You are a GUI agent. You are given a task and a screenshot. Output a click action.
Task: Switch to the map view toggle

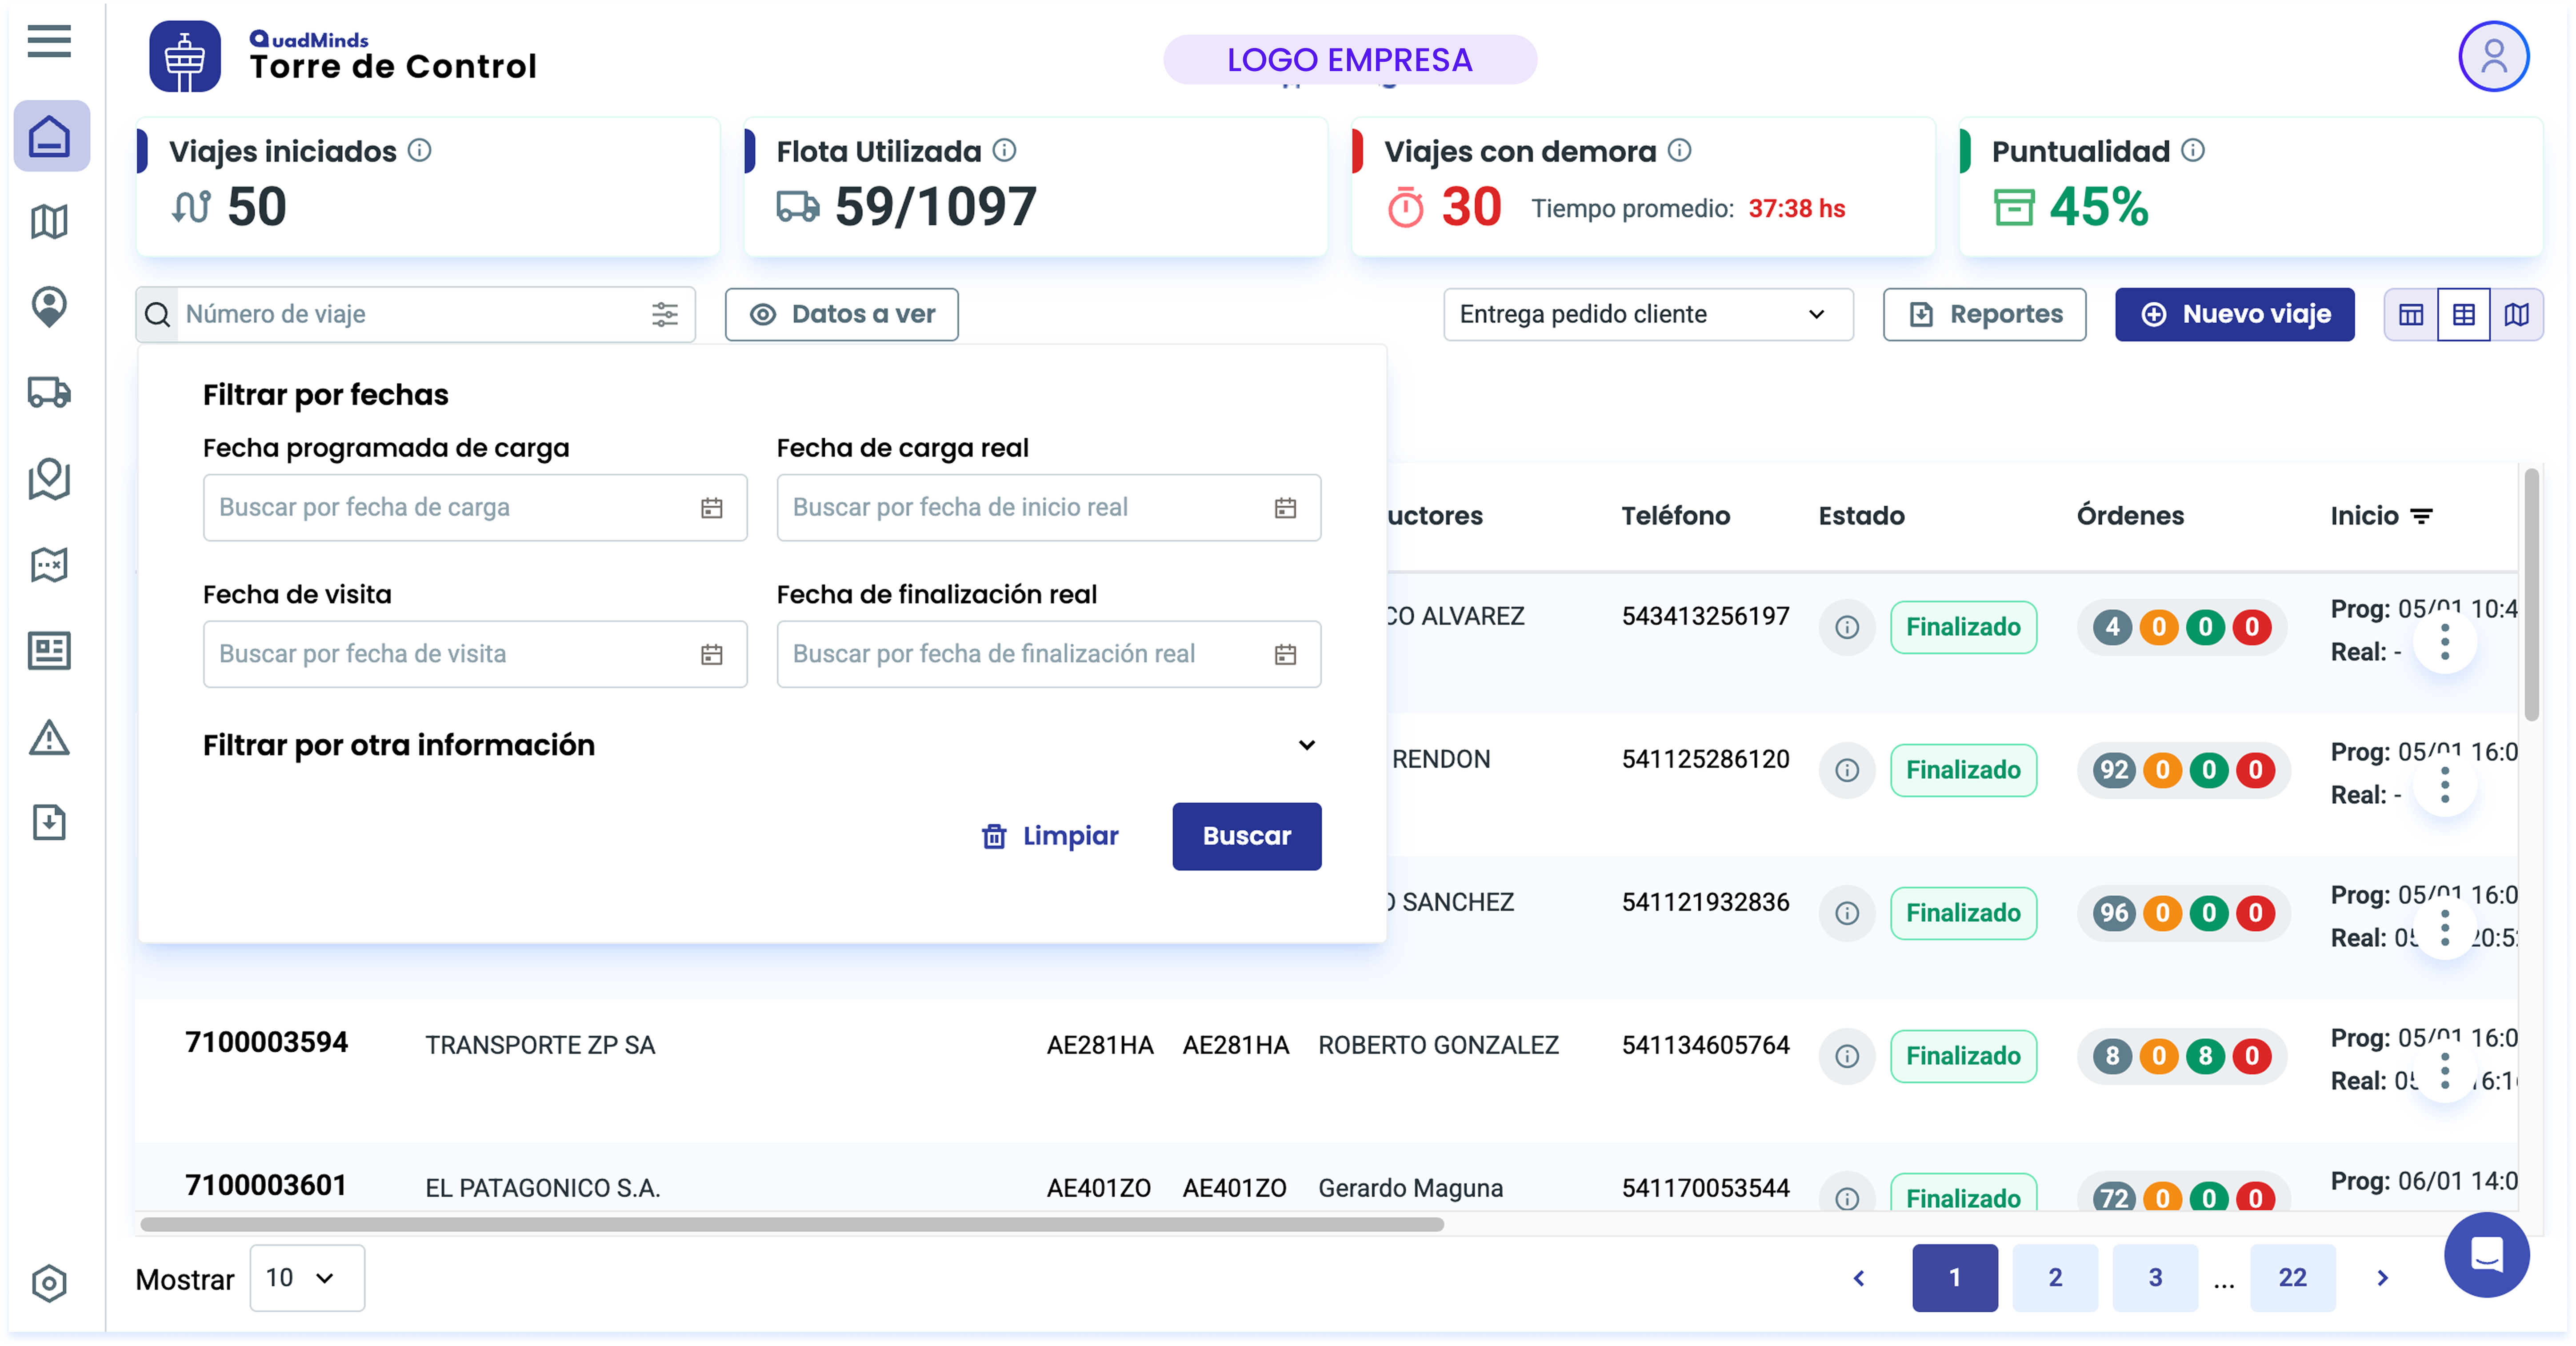coord(2517,315)
